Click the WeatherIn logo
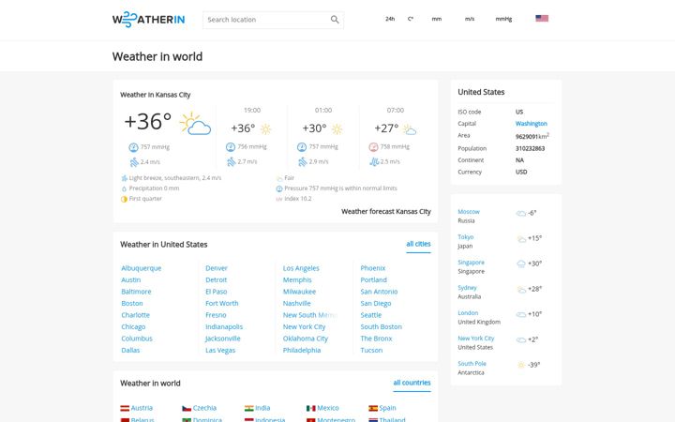This screenshot has height=422, width=675. click(x=148, y=20)
